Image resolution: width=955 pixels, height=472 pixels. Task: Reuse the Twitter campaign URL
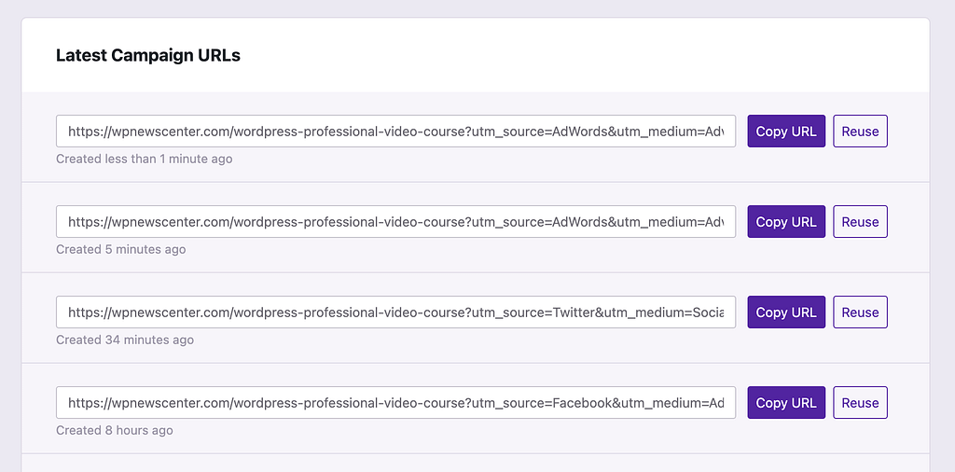859,312
